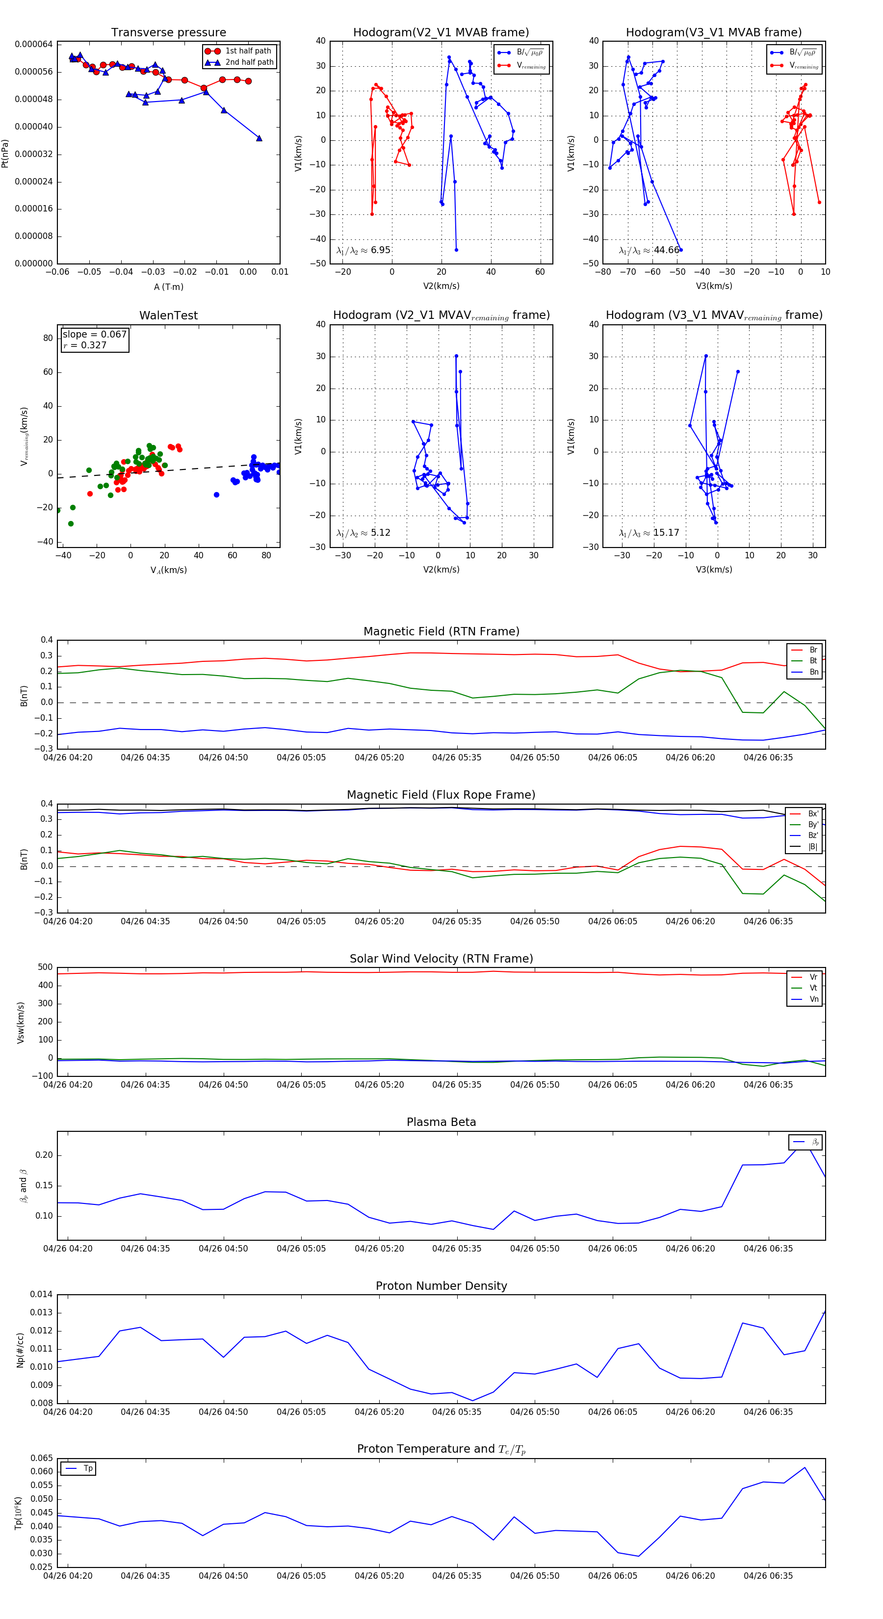This screenshot has width=883, height=1619.
Task: Click the 'WalenTest' plot title
Action: 168,315
